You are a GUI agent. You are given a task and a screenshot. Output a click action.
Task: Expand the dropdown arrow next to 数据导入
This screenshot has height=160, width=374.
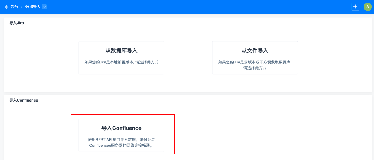[x=44, y=7]
